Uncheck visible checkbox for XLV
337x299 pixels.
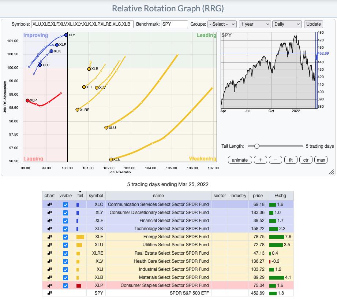[65, 262]
